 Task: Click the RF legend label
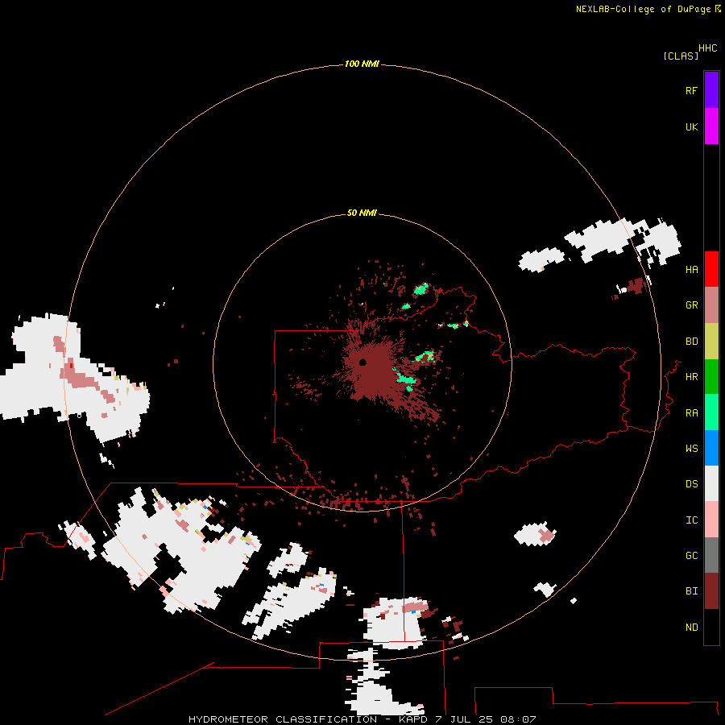point(692,90)
